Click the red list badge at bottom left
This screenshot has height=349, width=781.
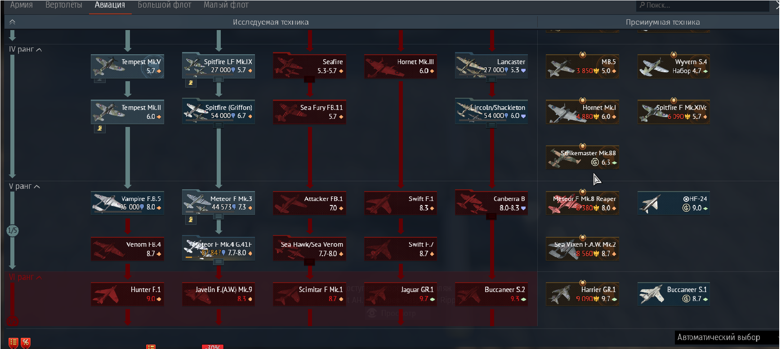tap(13, 343)
